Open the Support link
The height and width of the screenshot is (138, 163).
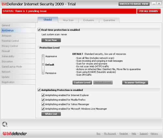pos(144,133)
